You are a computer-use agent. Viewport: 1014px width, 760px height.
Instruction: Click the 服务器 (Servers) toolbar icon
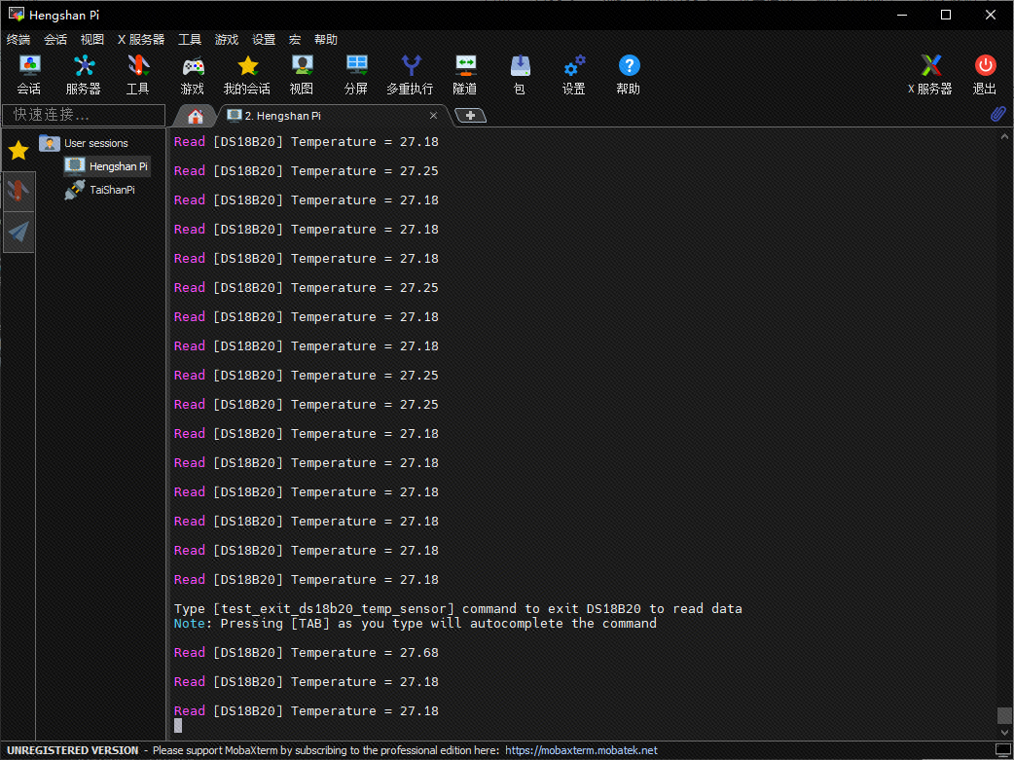84,74
